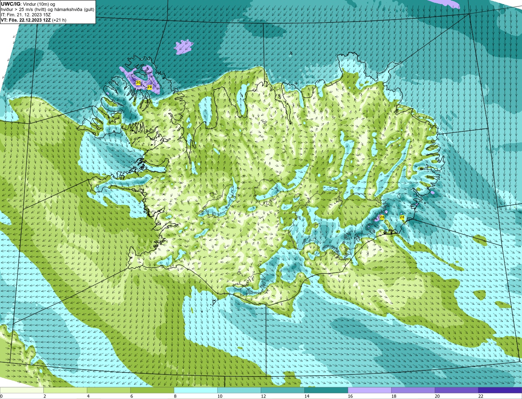Pick the 4–6 m/s green legend swatch
Image resolution: width=522 pixels, height=399 pixels.
(x=109, y=390)
